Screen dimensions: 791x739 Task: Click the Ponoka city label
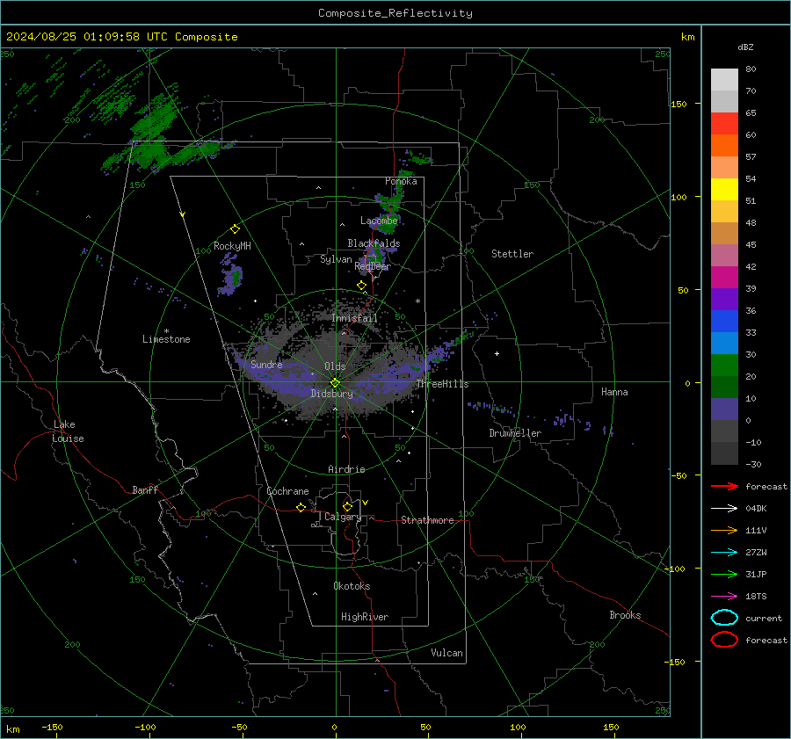(401, 181)
